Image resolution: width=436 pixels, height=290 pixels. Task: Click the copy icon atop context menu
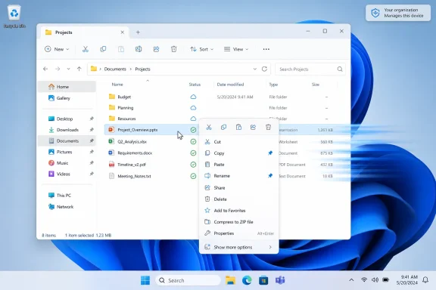pyautogui.click(x=223, y=128)
